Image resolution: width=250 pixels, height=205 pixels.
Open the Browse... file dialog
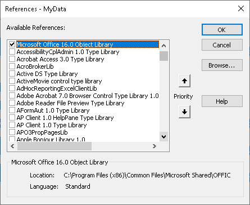coord(222,65)
